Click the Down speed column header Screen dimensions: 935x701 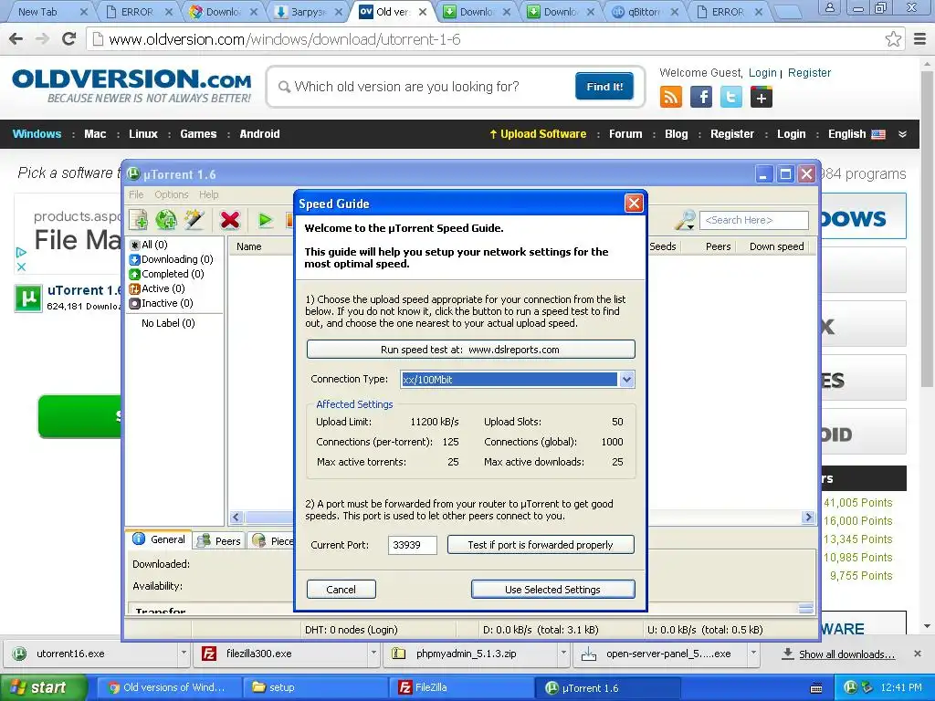(x=776, y=246)
